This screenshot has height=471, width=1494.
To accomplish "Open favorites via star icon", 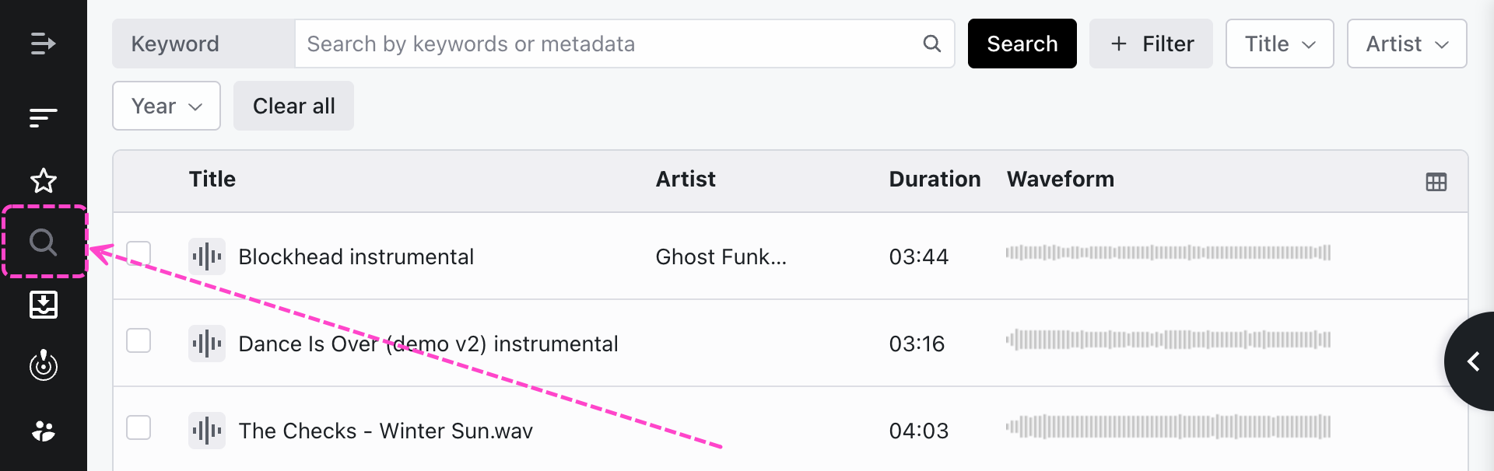I will coord(43,180).
